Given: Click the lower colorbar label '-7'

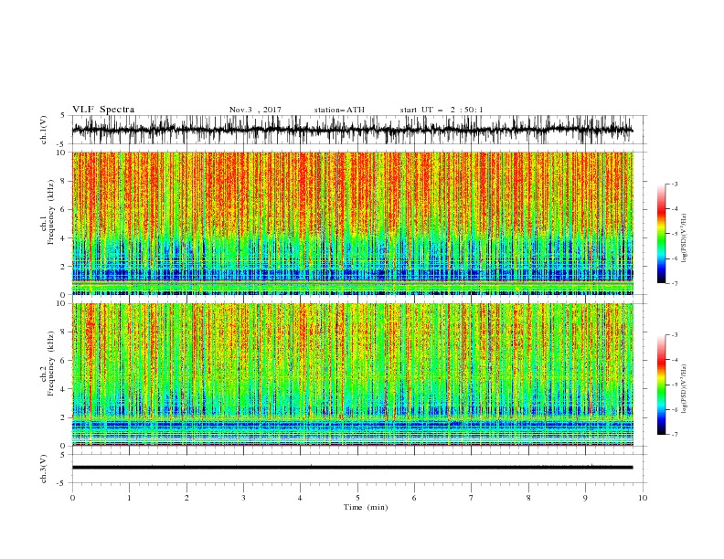Looking at the screenshot, I should (675, 435).
